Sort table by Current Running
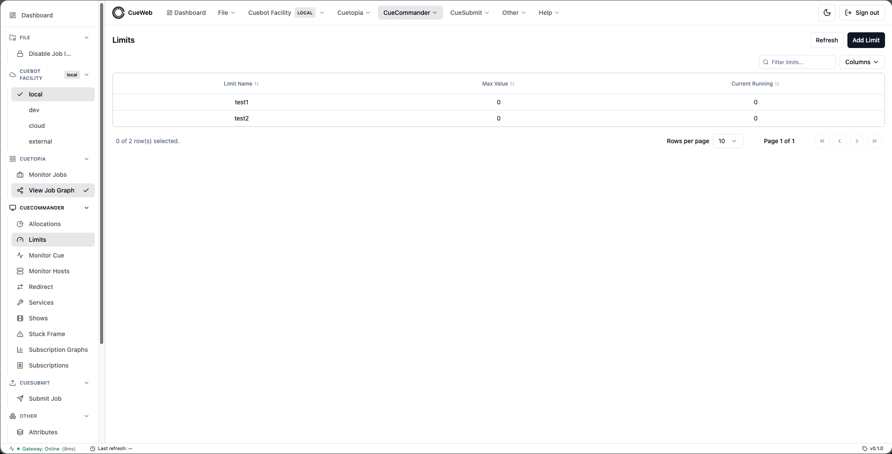Screen dimensions: 892x454 point(755,84)
